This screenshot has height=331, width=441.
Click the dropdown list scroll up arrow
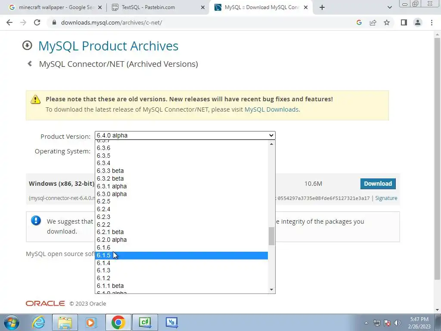271,144
